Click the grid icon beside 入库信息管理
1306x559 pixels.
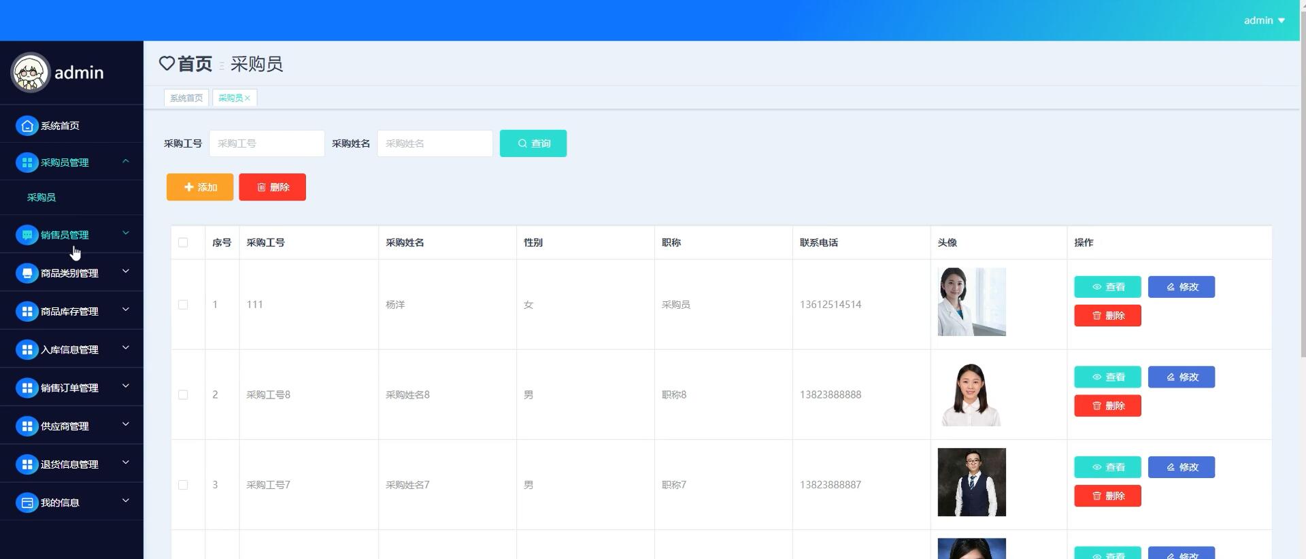[x=27, y=350]
